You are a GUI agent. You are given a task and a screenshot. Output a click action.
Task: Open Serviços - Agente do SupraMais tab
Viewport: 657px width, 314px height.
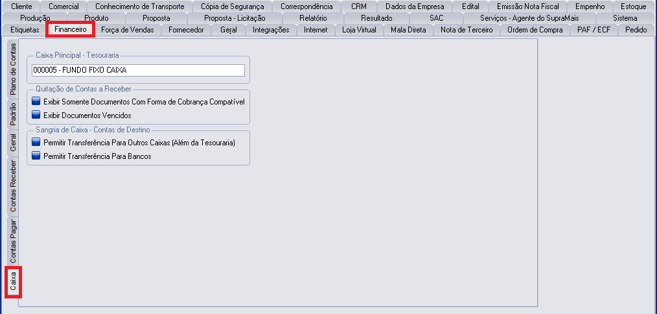[x=529, y=18]
